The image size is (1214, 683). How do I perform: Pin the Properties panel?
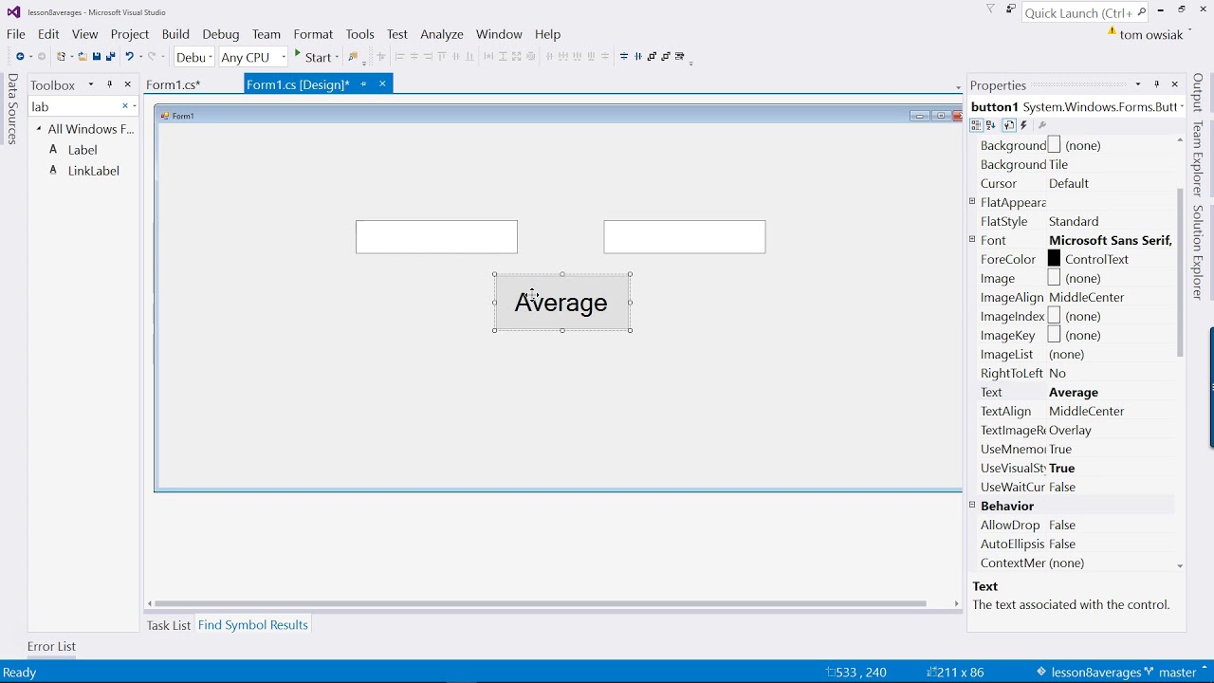click(1156, 84)
